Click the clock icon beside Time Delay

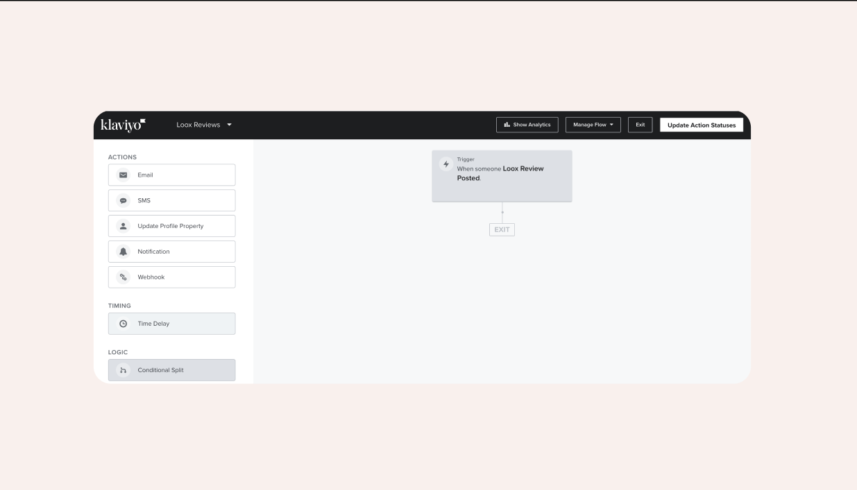click(124, 324)
